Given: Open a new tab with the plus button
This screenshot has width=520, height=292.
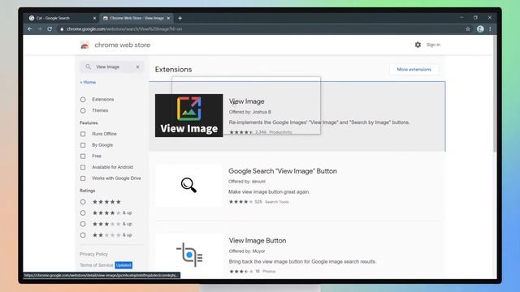Looking at the screenshot, I should click(x=180, y=18).
